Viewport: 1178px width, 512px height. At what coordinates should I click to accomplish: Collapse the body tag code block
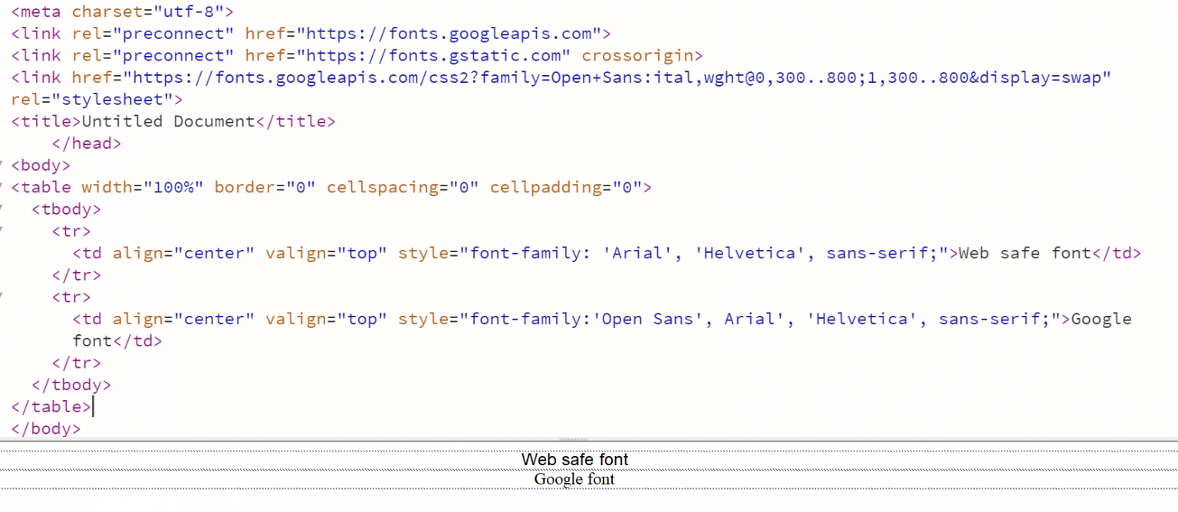coord(2,164)
